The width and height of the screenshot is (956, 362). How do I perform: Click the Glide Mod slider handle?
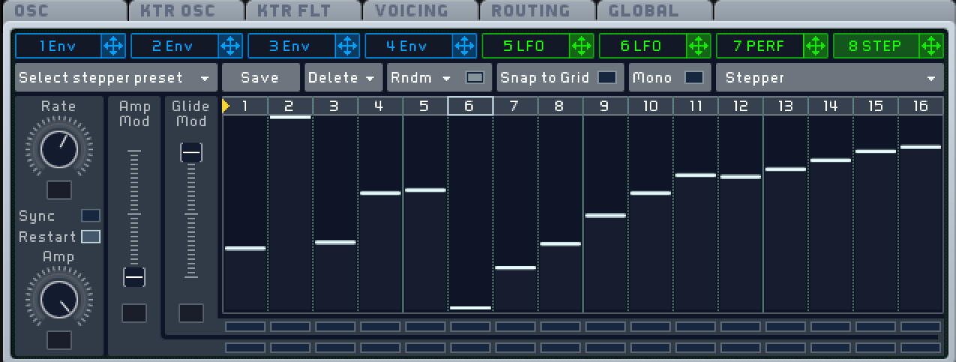[191, 152]
